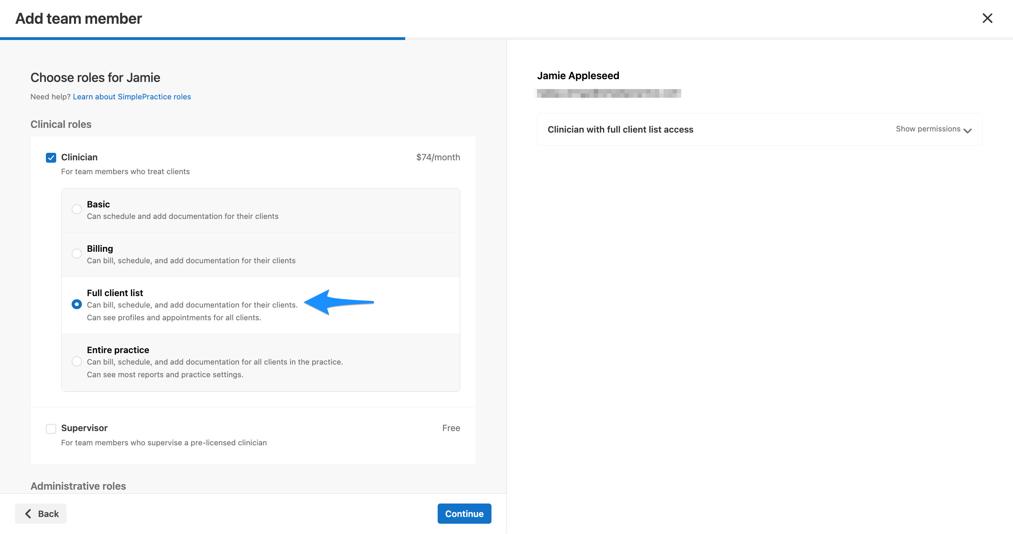
Task: Click the $74/month price text
Action: (x=438, y=157)
